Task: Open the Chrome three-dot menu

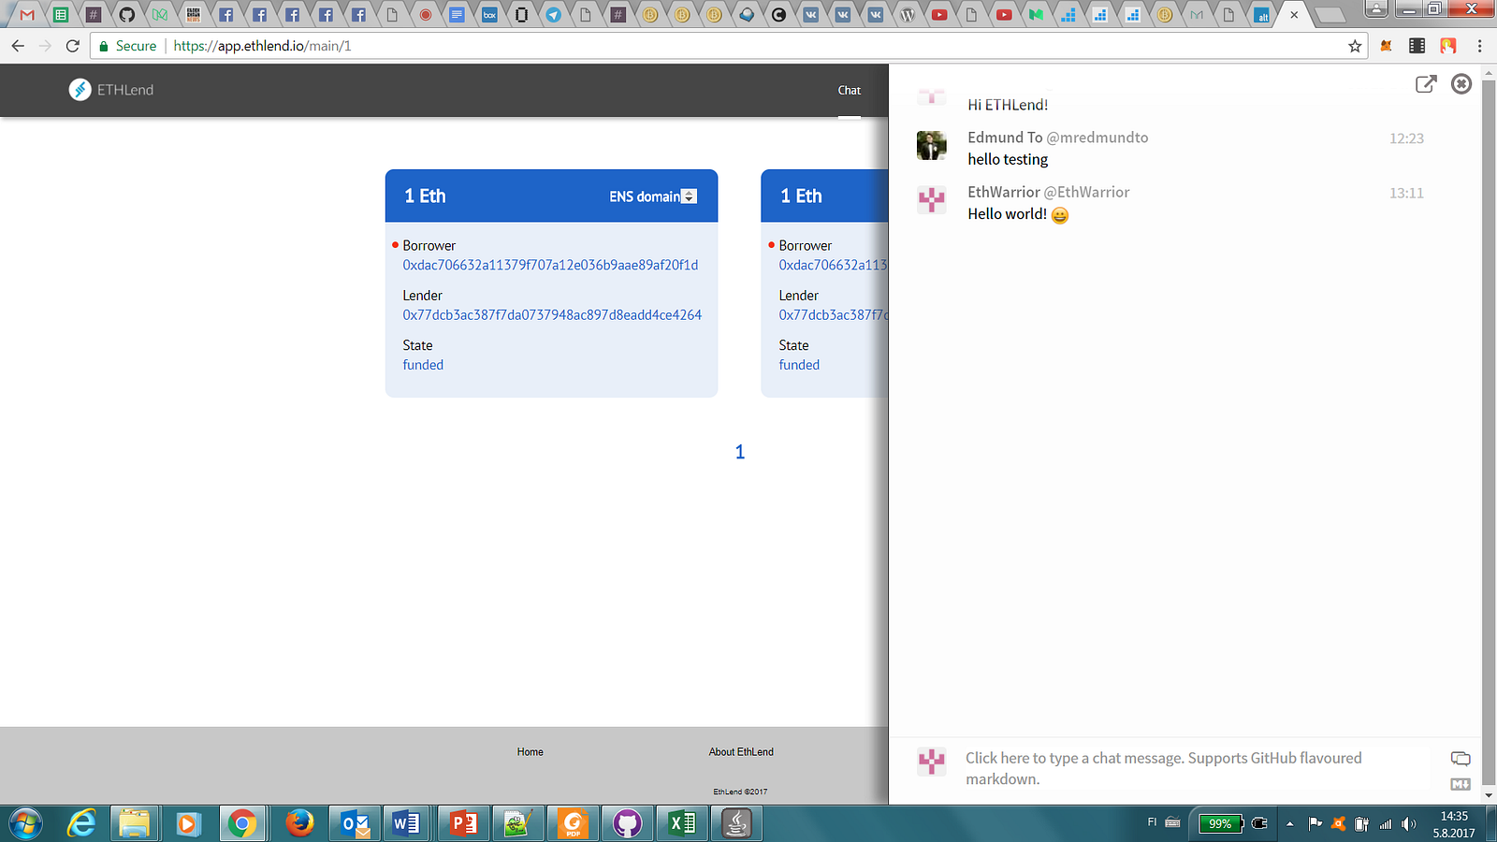Action: click(1479, 46)
